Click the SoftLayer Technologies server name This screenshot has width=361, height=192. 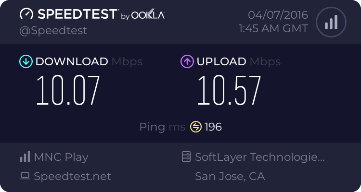260,157
